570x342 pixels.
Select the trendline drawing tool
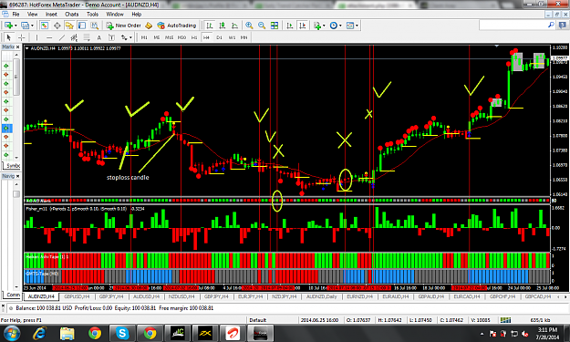pos(62,37)
